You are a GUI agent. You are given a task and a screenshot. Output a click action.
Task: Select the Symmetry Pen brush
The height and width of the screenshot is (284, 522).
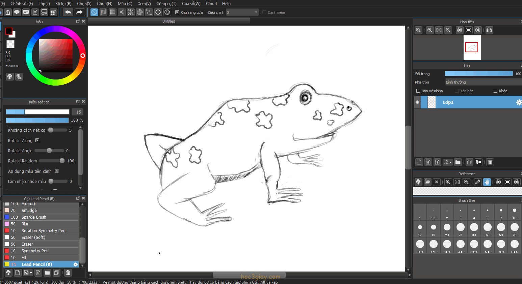(35, 251)
